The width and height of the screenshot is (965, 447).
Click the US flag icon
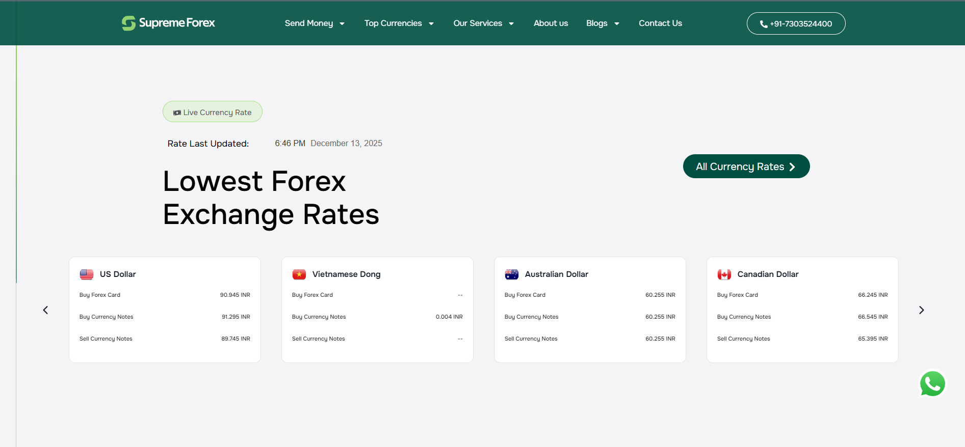87,274
